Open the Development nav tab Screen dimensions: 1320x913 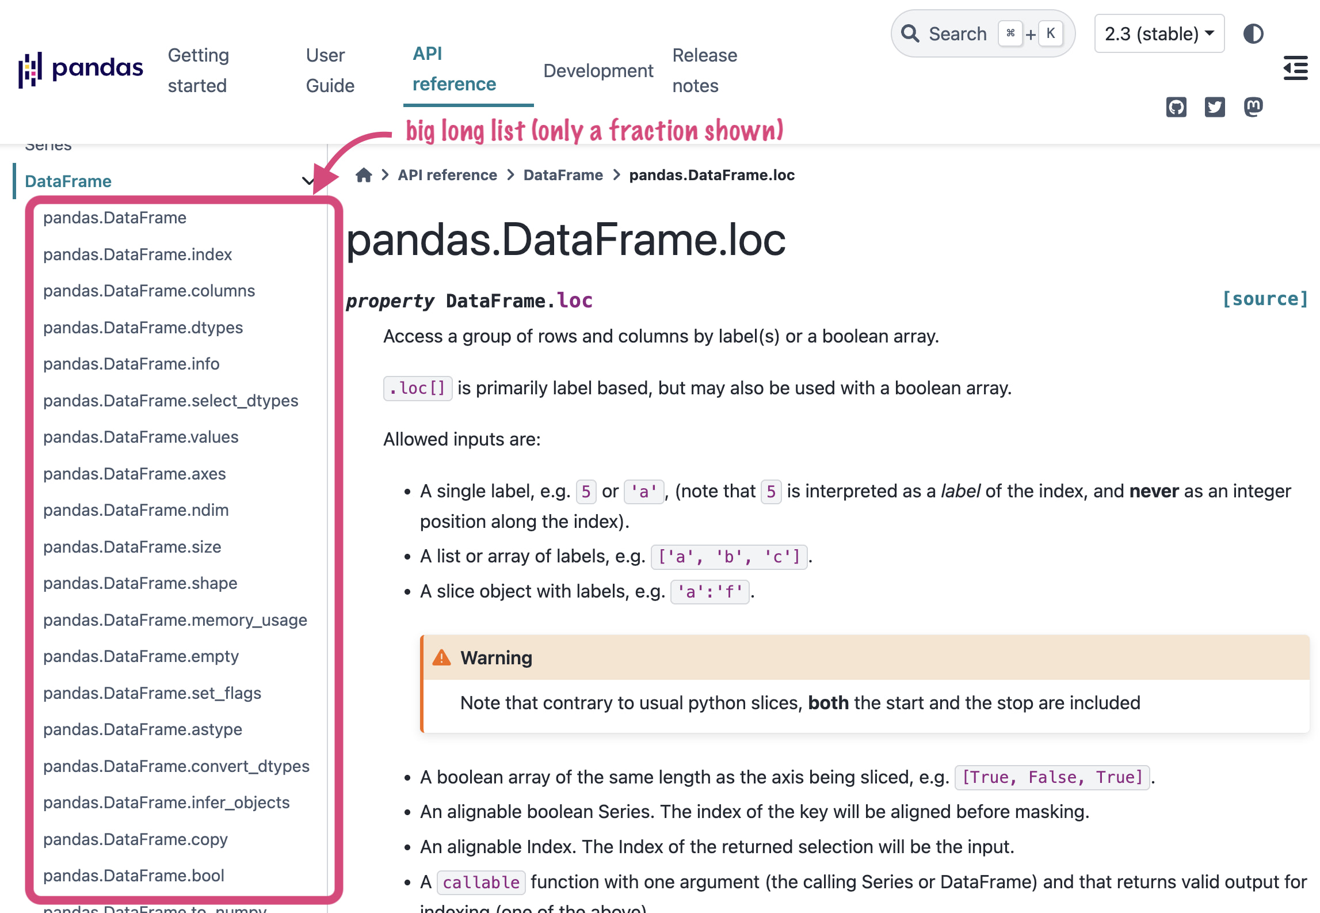[x=598, y=70]
